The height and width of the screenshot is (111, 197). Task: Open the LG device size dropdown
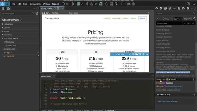pos(46,13)
